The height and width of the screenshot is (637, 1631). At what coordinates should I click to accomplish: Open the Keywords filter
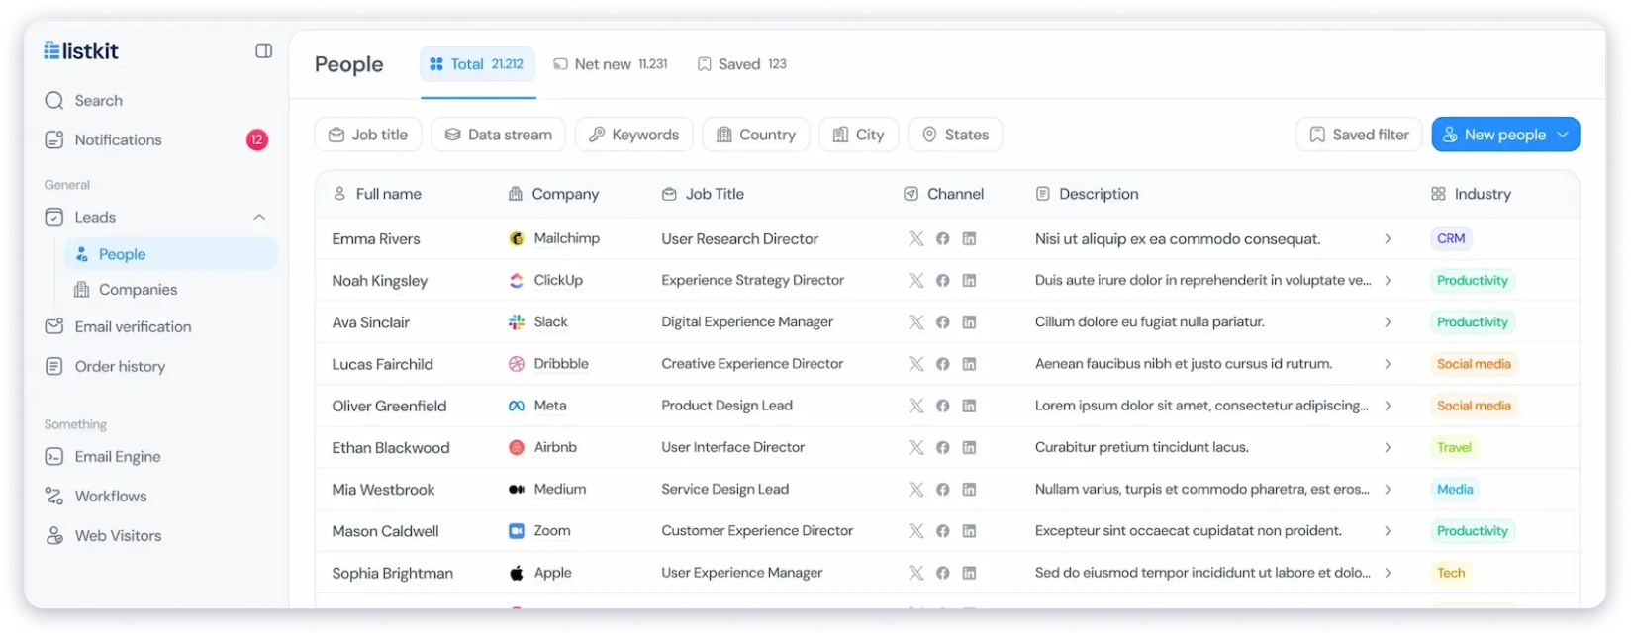point(634,135)
